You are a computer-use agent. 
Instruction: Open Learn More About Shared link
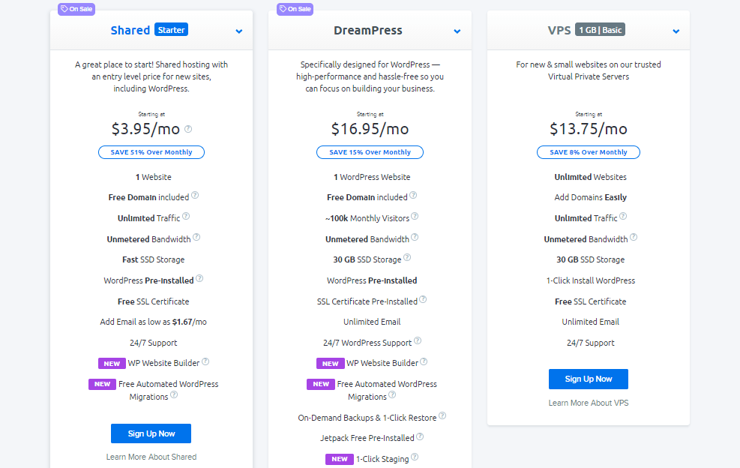tap(151, 457)
